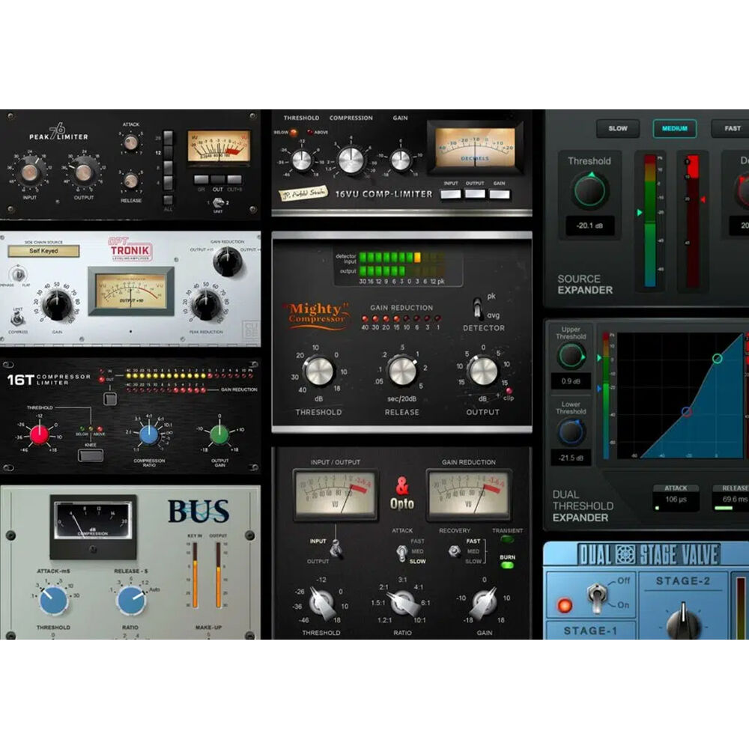Toggle the Opto Burn button
The width and height of the screenshot is (749, 749).
tap(508, 565)
